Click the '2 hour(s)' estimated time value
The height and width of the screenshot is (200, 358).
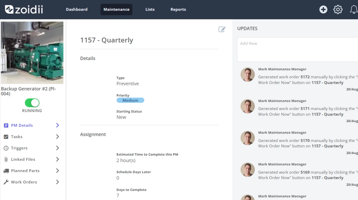click(126, 160)
